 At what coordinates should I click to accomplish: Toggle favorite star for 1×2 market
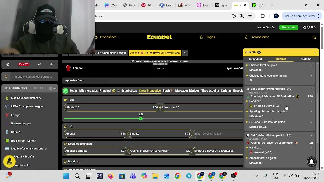point(65,126)
